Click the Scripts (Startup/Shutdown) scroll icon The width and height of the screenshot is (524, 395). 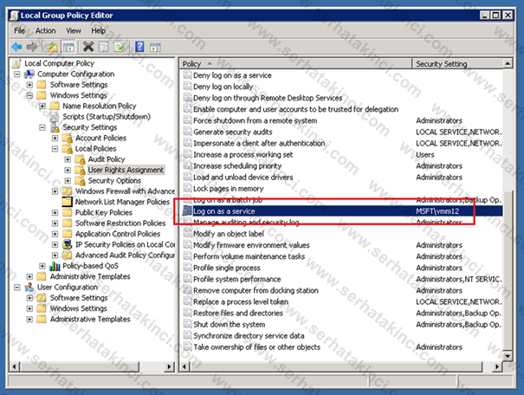click(55, 117)
